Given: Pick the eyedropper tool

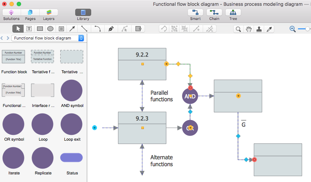Looking at the screenshot, I should pyautogui.click(x=270, y=29).
